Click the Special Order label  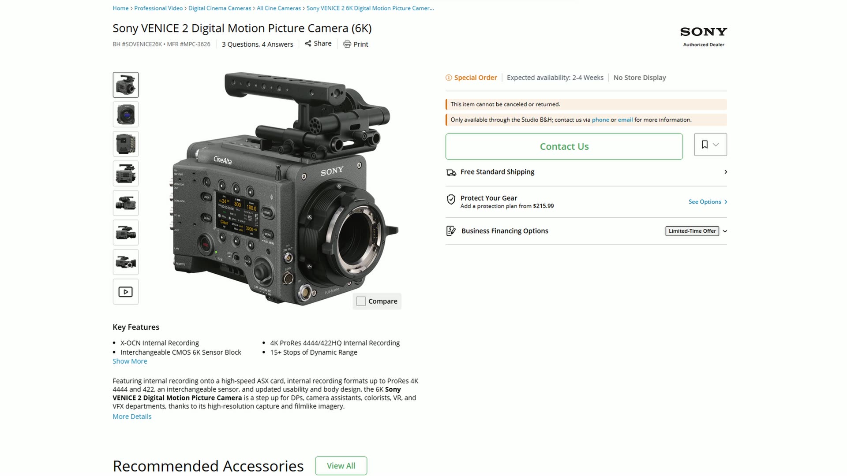pyautogui.click(x=476, y=78)
